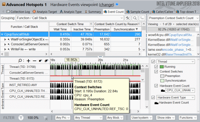Expand the ConsoleCallServerGeneric row

(5, 44)
